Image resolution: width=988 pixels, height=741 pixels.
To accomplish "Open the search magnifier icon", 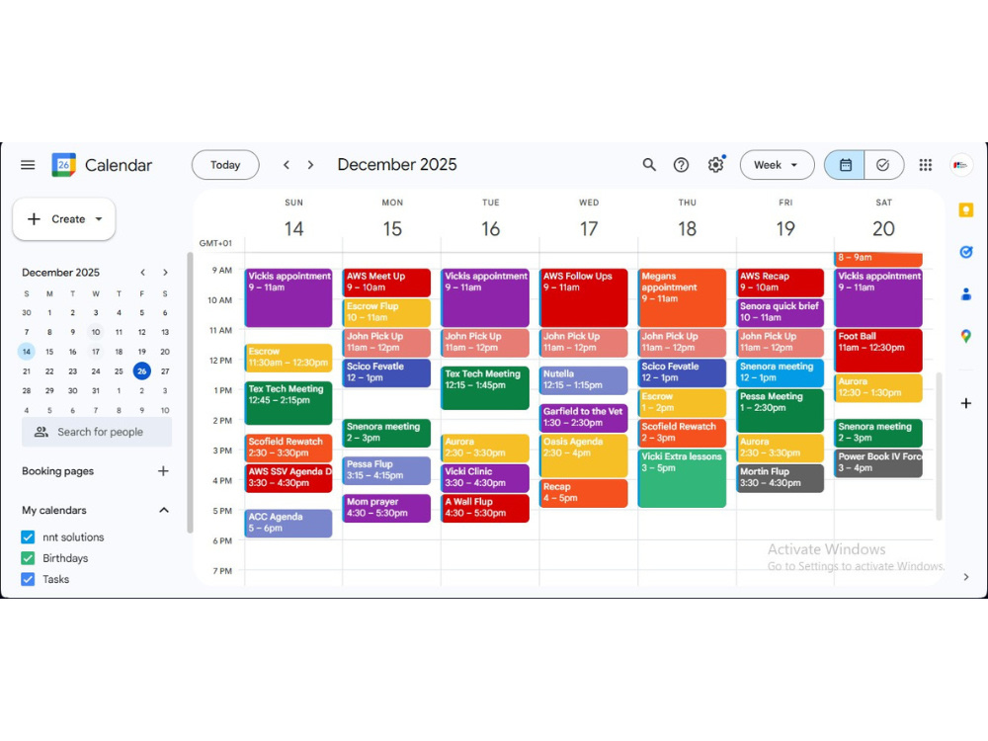I will [649, 165].
